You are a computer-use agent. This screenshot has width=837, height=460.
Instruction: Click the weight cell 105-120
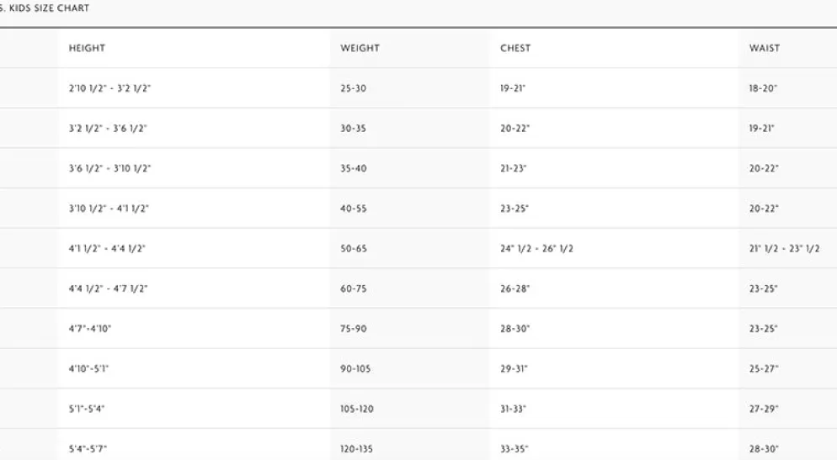(356, 409)
